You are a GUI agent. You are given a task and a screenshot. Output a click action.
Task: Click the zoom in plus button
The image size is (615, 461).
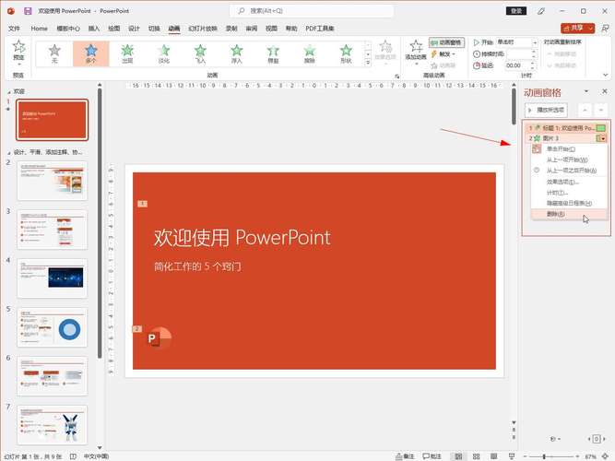pos(577,456)
